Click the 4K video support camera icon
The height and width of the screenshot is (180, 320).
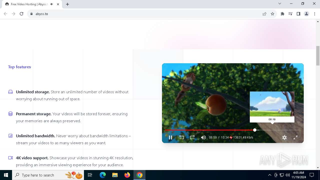click(10, 158)
